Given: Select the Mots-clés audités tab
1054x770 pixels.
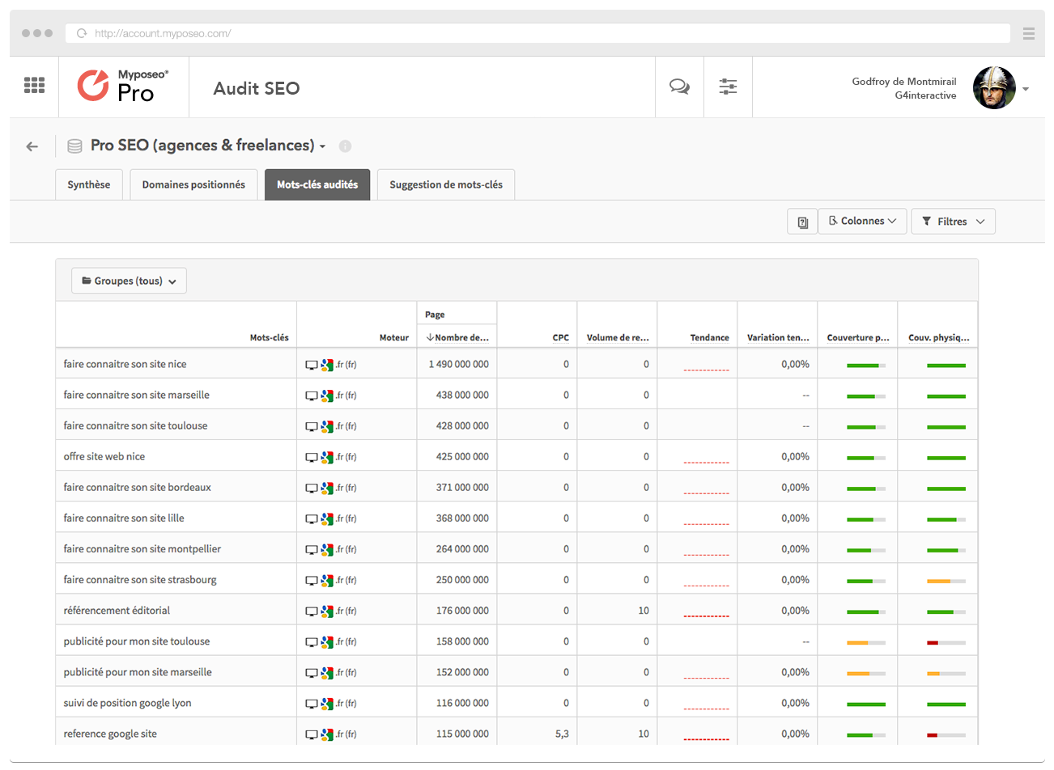Looking at the screenshot, I should point(317,184).
